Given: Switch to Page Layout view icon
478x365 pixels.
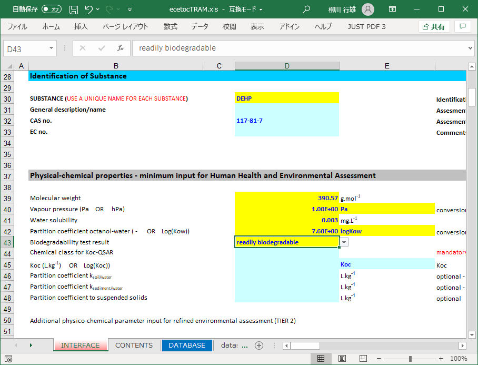Looking at the screenshot, I should click(342, 359).
